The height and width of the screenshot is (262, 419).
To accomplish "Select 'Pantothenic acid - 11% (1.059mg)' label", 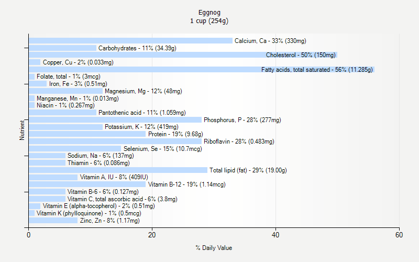I will pos(142,113).
